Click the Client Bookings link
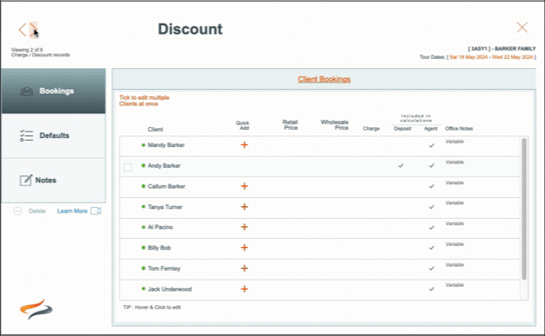The width and height of the screenshot is (545, 336). point(324,79)
